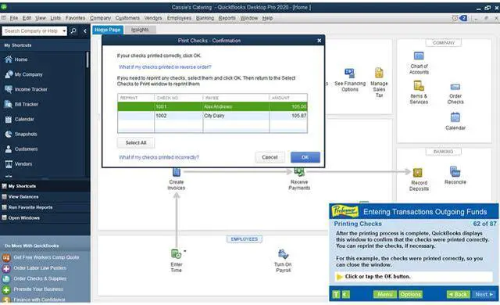Open Customers shortcut in the sidebar
Image resolution: width=500 pixels, height=305 pixels.
point(22,149)
